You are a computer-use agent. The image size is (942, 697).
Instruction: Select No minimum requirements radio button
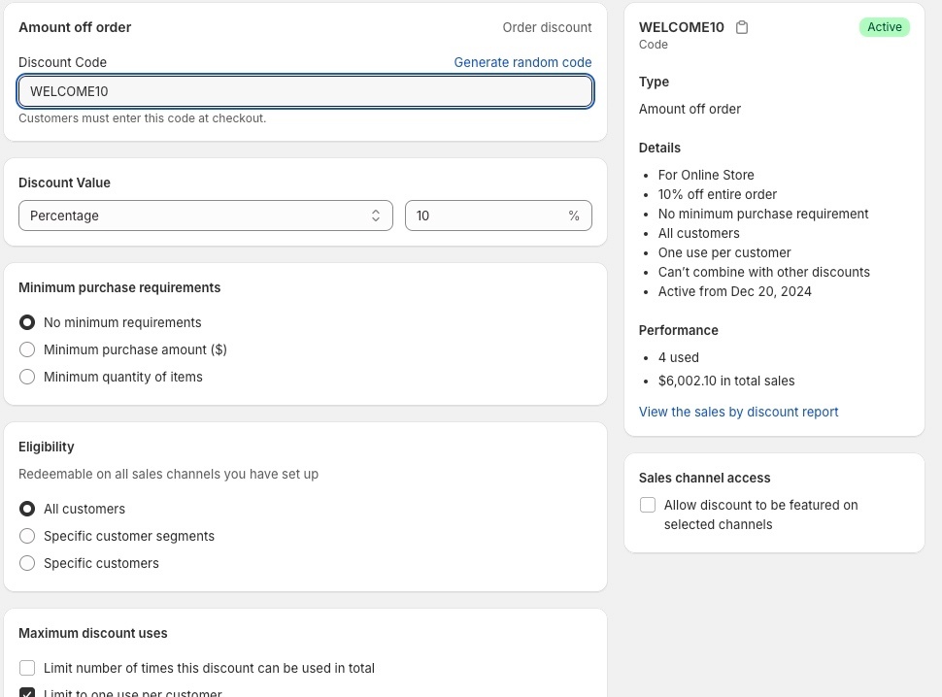click(x=27, y=322)
